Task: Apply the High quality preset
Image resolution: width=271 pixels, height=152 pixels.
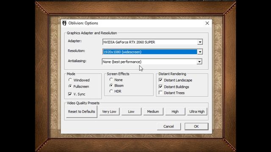Action: point(175,111)
